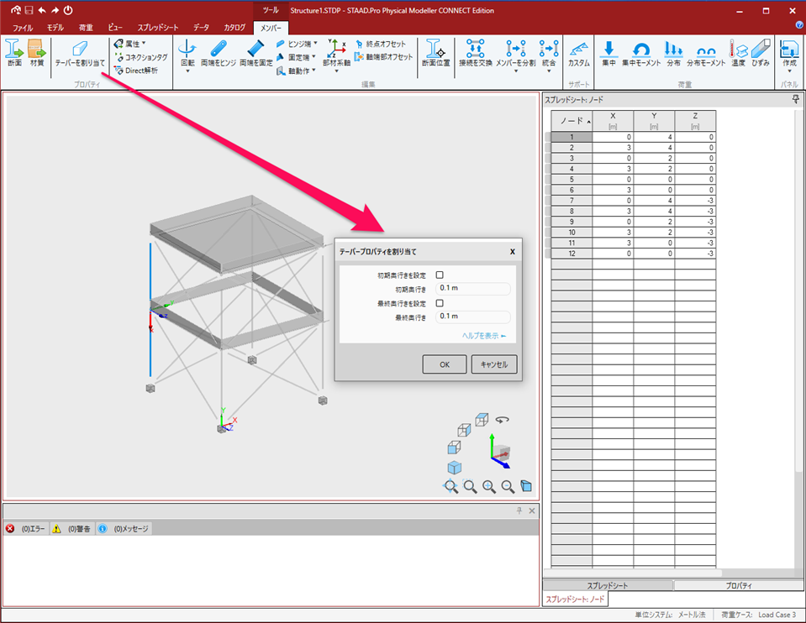The image size is (806, 623).
Task: Click the zoom-in magnifier in viewport
Action: tap(489, 486)
